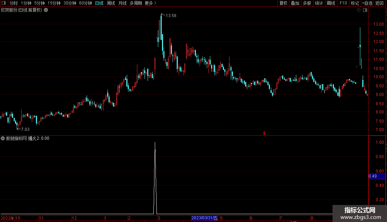Switch to the 周线 weekly chart

pos(111,3)
